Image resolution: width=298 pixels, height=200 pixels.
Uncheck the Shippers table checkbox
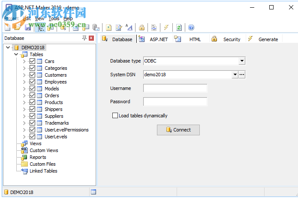[33, 109]
